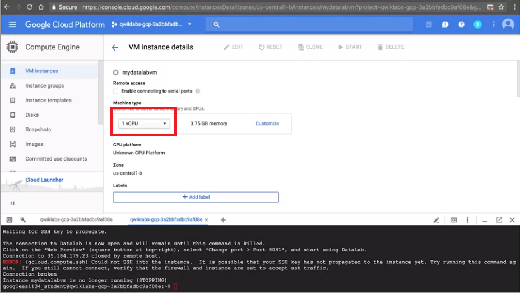Click the START button
This screenshot has width=520, height=293.
click(350, 47)
